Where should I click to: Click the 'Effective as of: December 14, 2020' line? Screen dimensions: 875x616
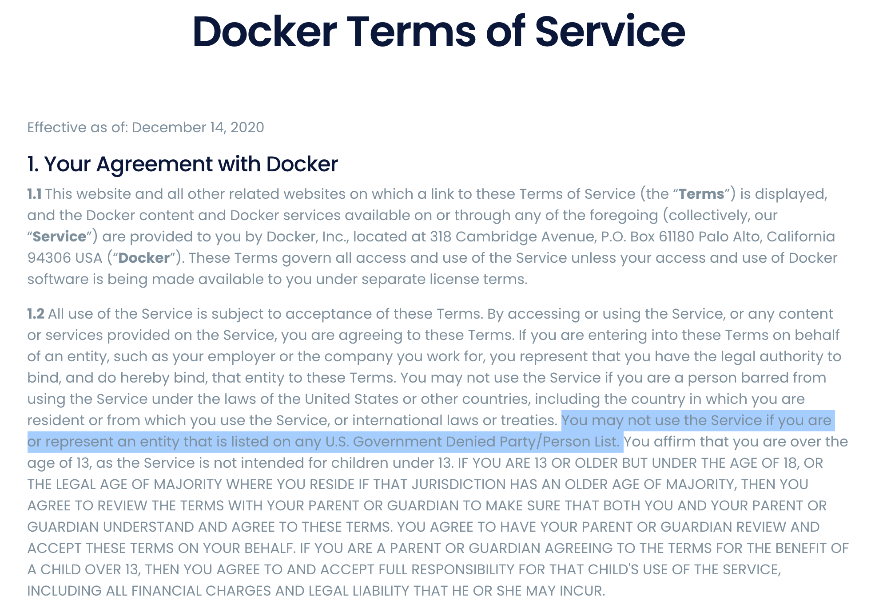point(146,127)
